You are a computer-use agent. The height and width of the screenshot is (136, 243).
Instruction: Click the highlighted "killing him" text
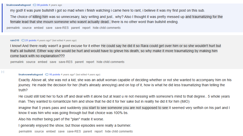pos(40,17)
